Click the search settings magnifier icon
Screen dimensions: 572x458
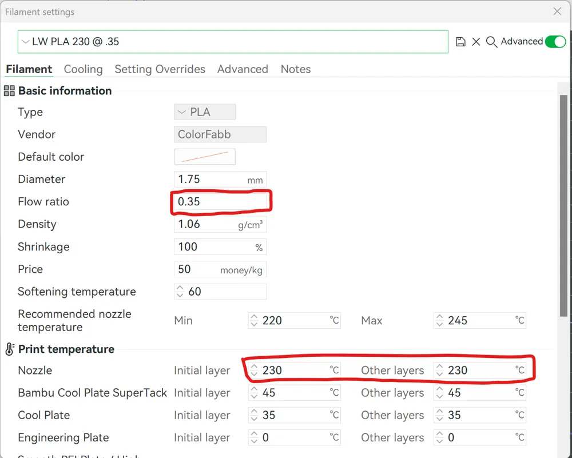tap(491, 42)
